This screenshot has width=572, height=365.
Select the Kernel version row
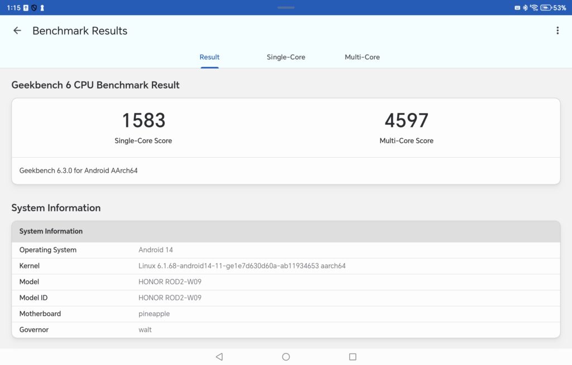pos(285,266)
